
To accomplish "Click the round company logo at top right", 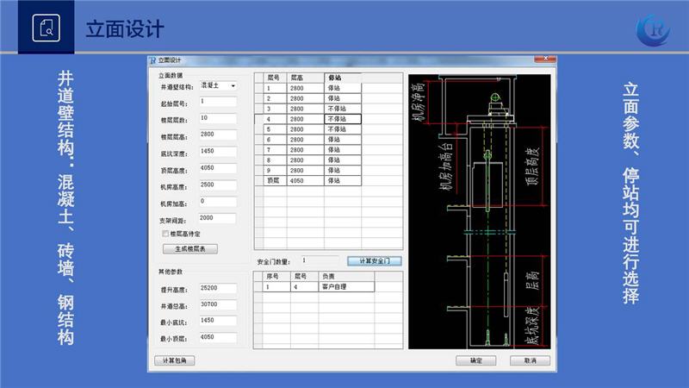I will click(x=652, y=28).
